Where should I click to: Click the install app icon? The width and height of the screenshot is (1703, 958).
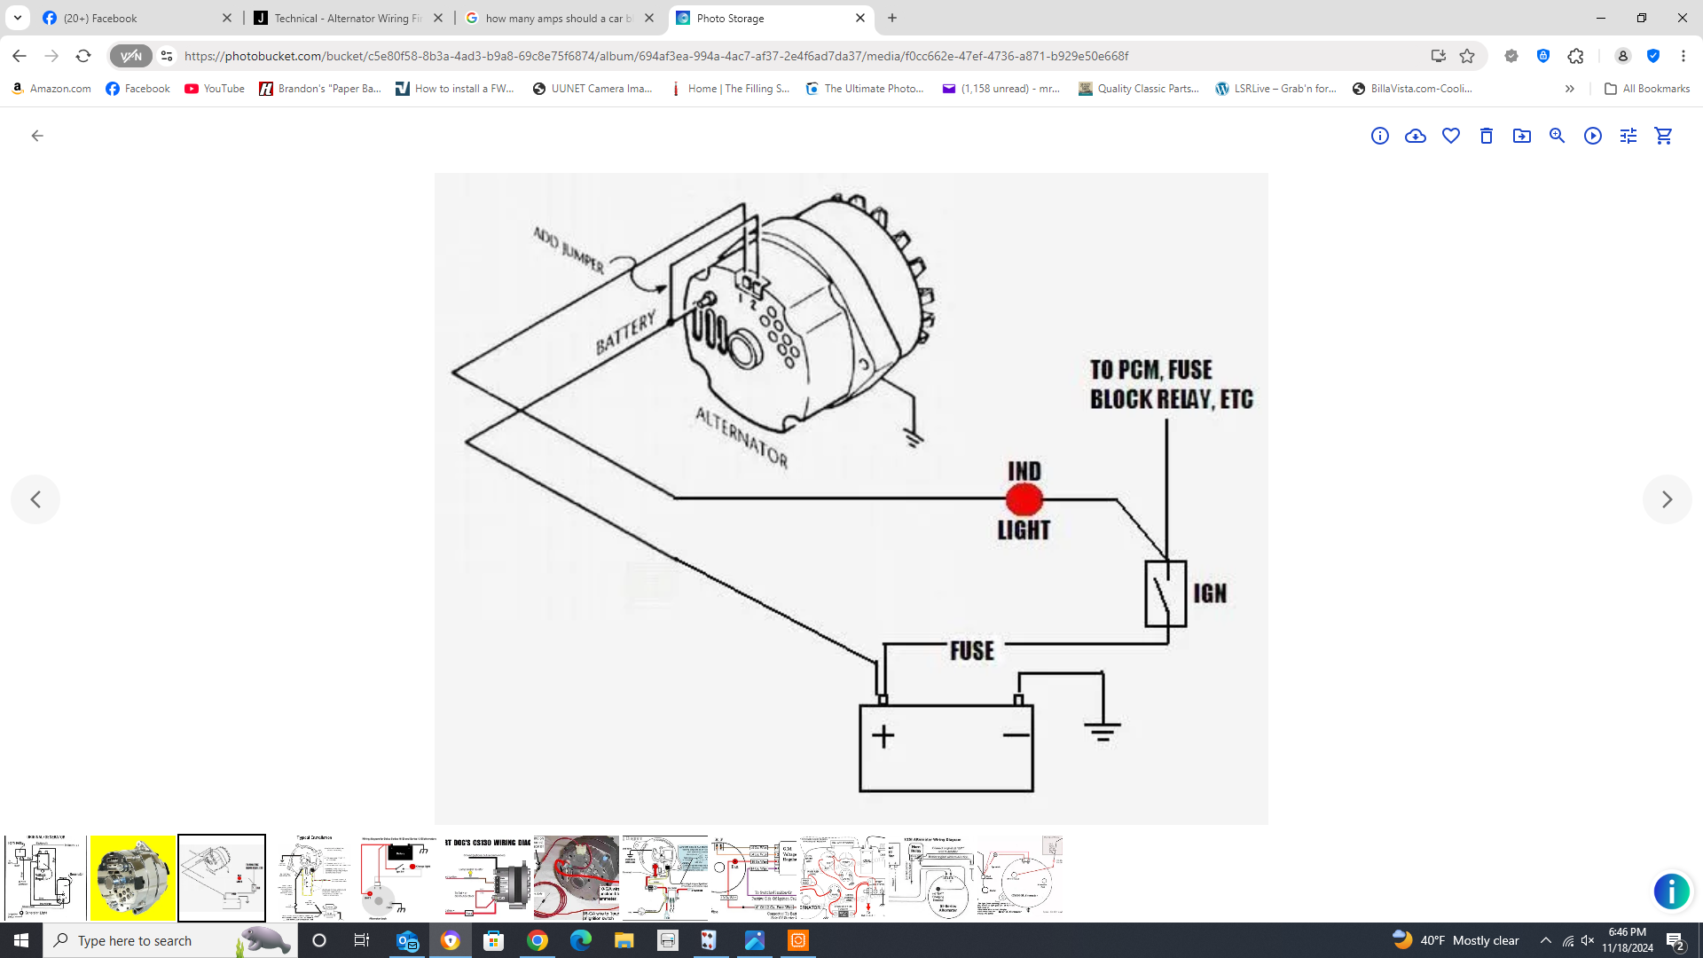click(x=1439, y=56)
